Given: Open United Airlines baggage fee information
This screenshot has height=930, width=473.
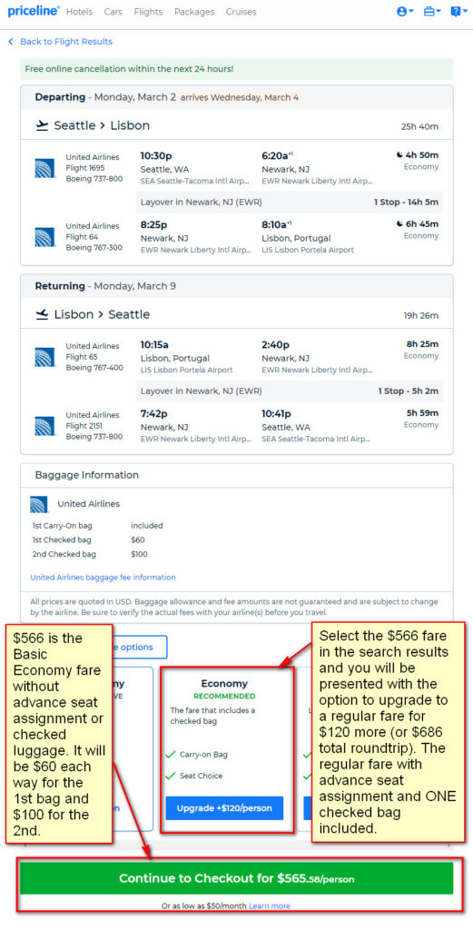Looking at the screenshot, I should click(x=103, y=577).
